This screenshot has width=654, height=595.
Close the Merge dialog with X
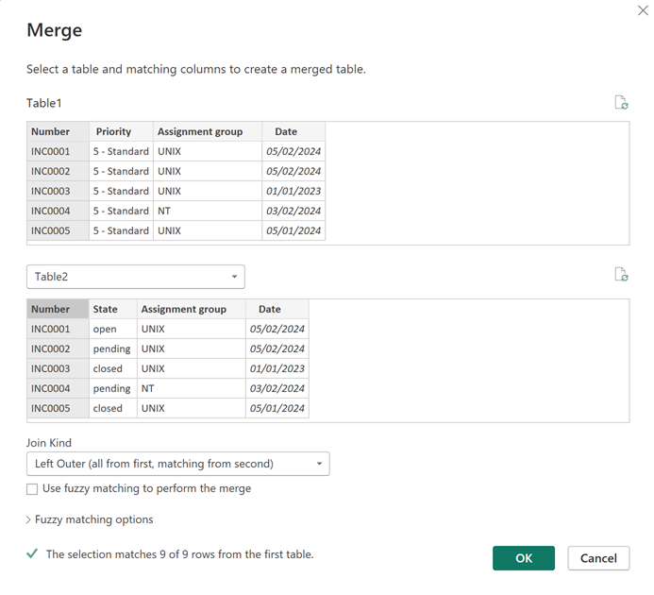tap(643, 9)
